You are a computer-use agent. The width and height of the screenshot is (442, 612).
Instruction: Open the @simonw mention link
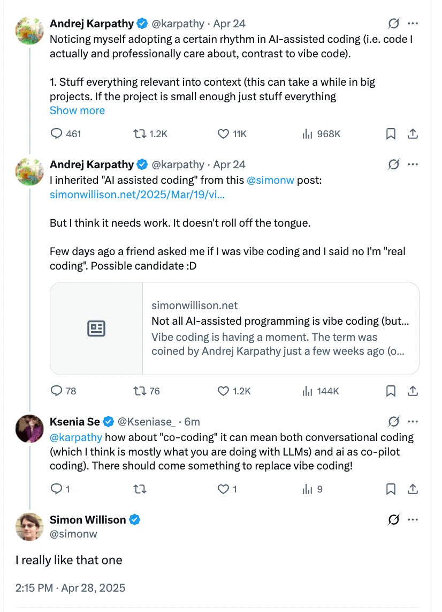pyautogui.click(x=271, y=180)
